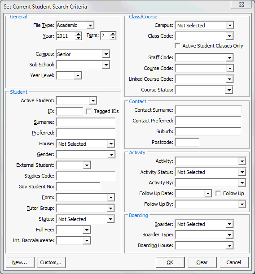The width and height of the screenshot is (255, 274).
Task: Expand the Full Fee dropdown
Action: click(x=87, y=230)
